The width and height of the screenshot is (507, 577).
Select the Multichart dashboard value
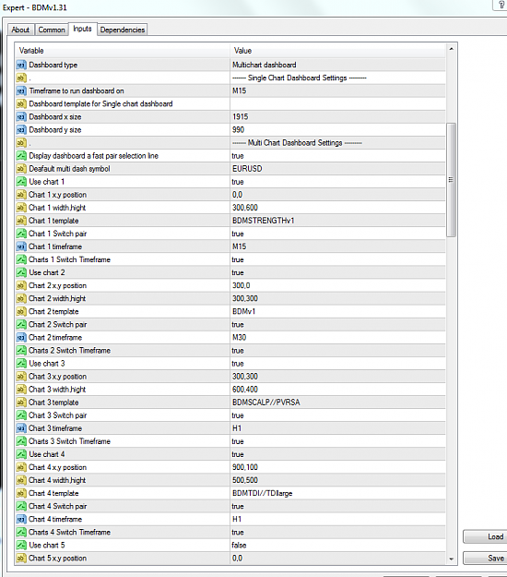pyautogui.click(x=265, y=66)
